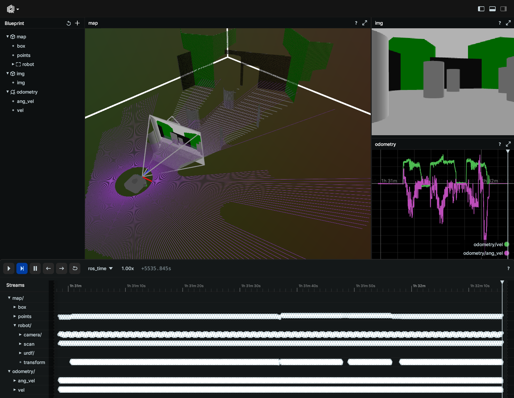Expand box in Streams

(15, 307)
